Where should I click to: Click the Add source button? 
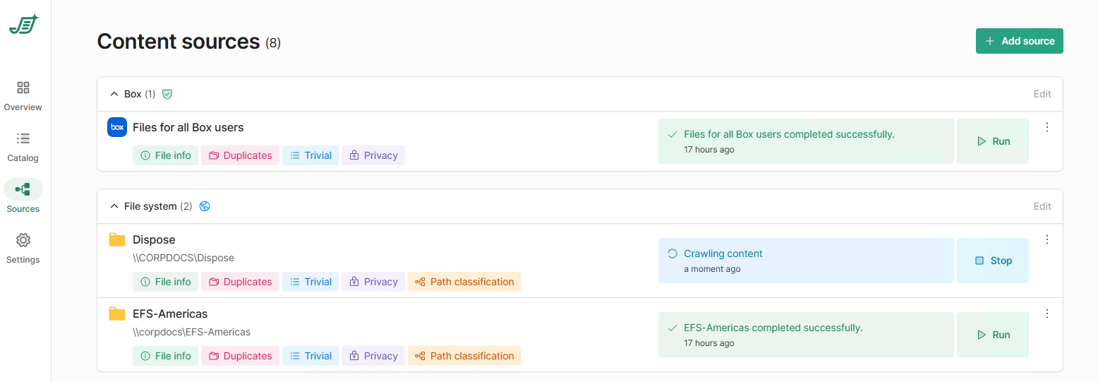click(x=1019, y=41)
